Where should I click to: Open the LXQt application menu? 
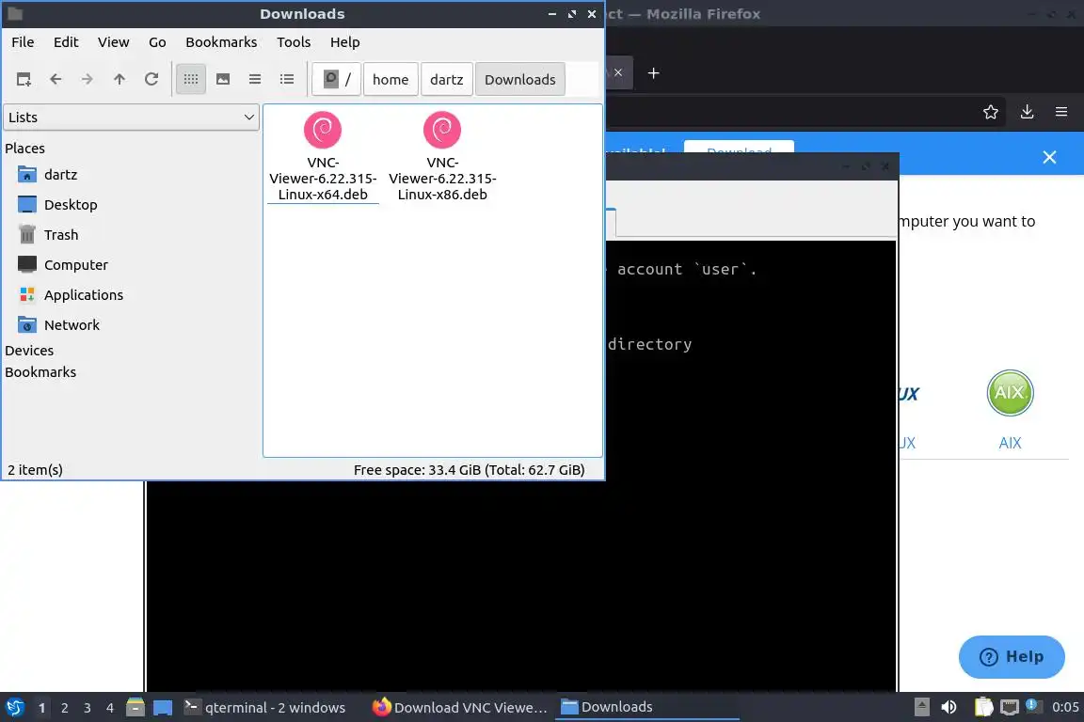[x=14, y=708]
